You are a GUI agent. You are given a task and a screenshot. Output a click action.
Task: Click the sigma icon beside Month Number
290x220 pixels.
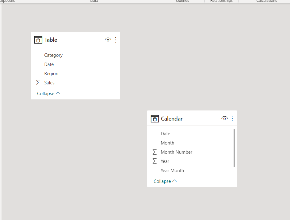point(155,152)
